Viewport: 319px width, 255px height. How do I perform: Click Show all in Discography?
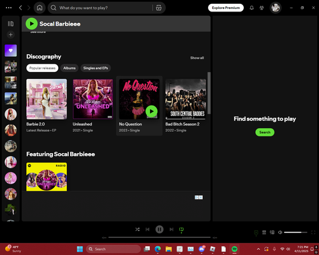point(197,58)
